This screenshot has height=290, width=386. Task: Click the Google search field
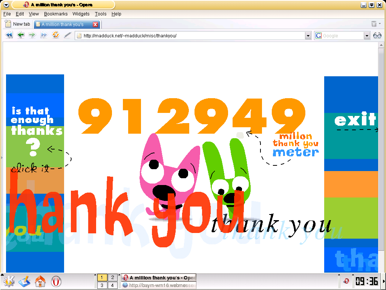tap(343, 36)
